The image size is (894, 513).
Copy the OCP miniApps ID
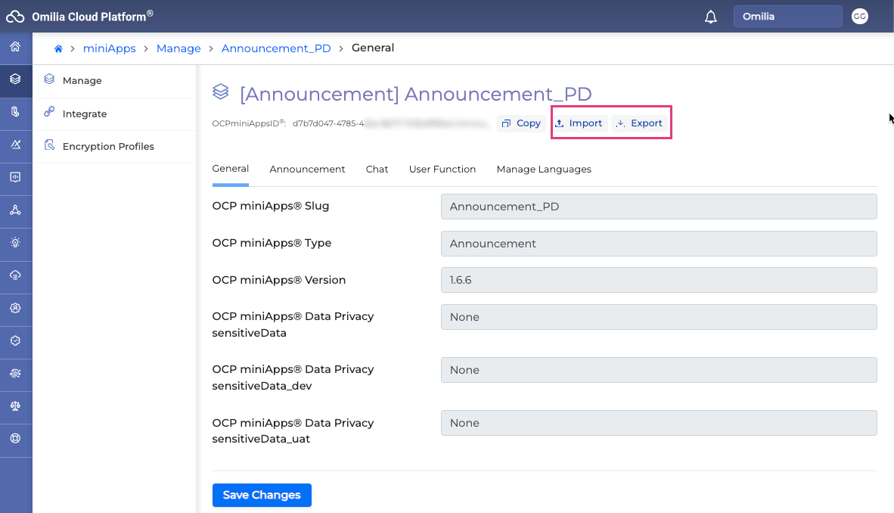coord(521,123)
